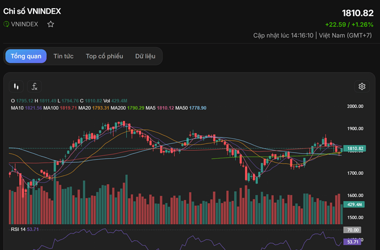Click the 1810.82 price tag on axis
Viewport: 380px width, 250px height.
[355, 148]
